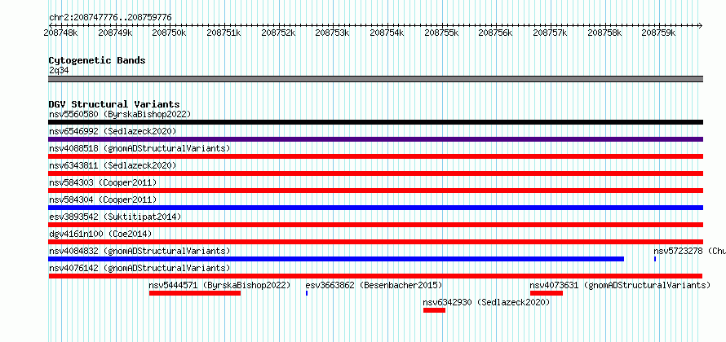
Task: Open the red nsv6343811 Sedlazeck2020 bar
Action: tap(375, 173)
